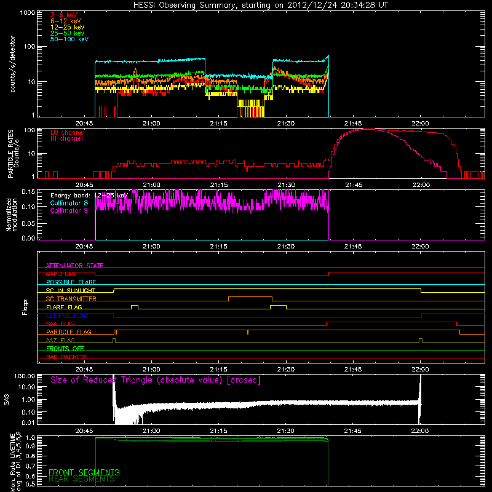
Task: Click the LO channel legend label
Action: 68,132
